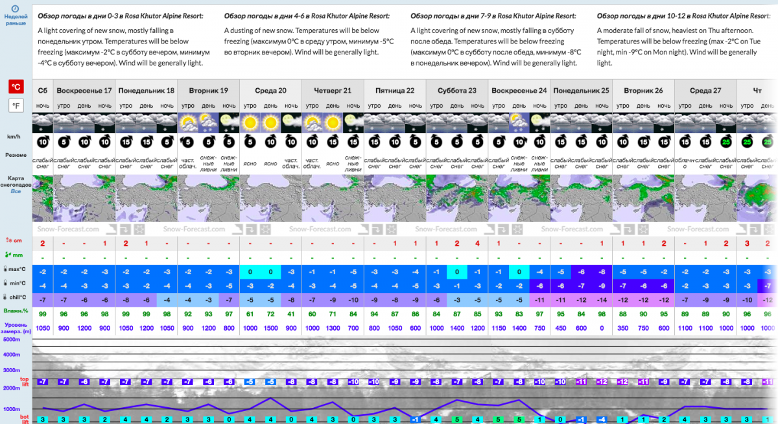
Task: Click the 'Обзор погоды в дни 4-6' heading
Action: (x=307, y=16)
